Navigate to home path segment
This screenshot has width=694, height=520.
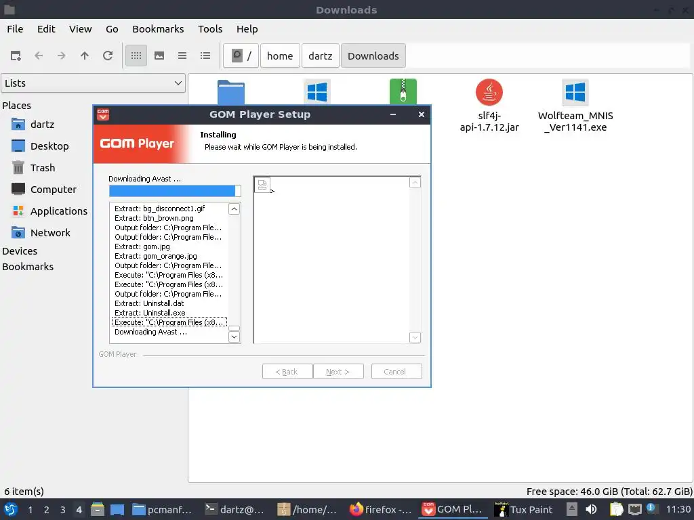[280, 56]
